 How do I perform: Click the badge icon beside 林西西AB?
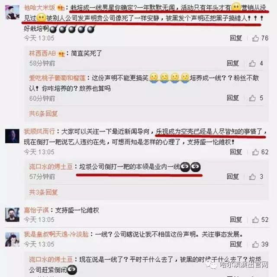tap(61, 54)
